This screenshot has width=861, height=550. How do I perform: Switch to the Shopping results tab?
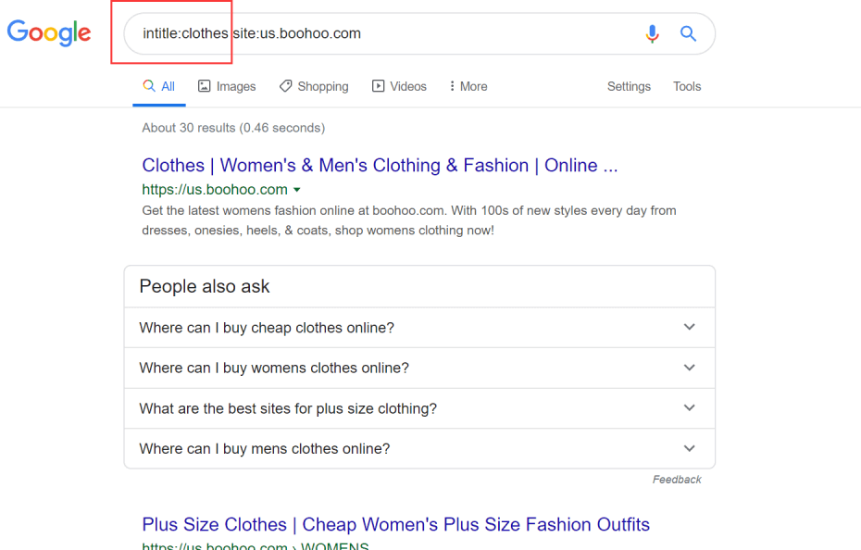pos(314,86)
